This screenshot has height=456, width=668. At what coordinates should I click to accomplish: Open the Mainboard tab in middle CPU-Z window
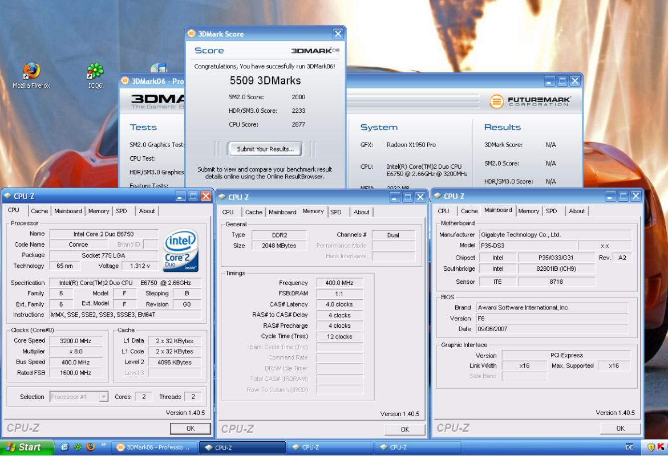coord(282,212)
